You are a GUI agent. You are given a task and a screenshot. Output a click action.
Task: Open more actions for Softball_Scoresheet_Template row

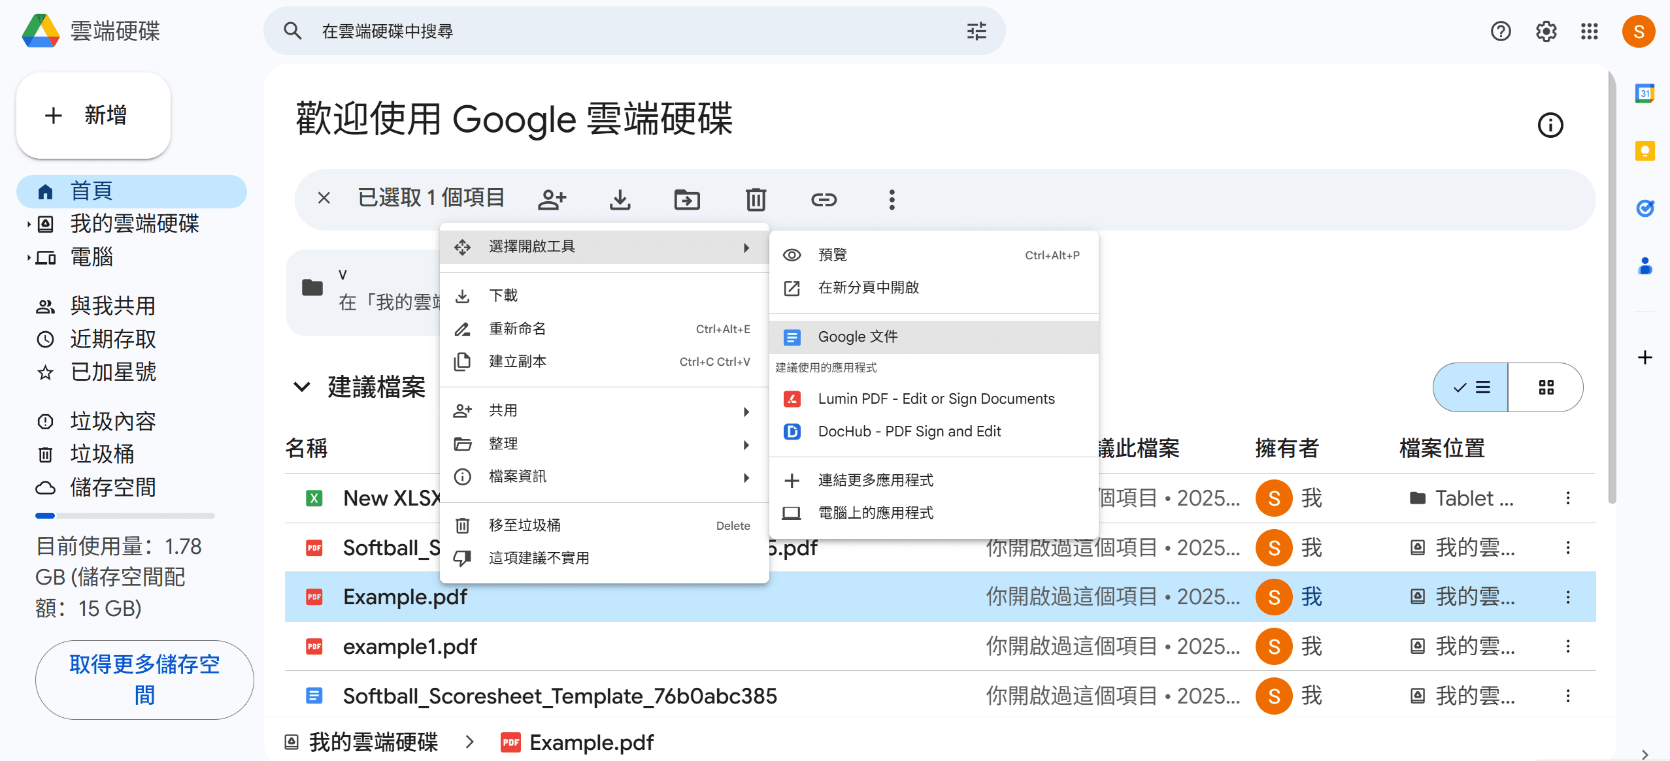(1568, 696)
